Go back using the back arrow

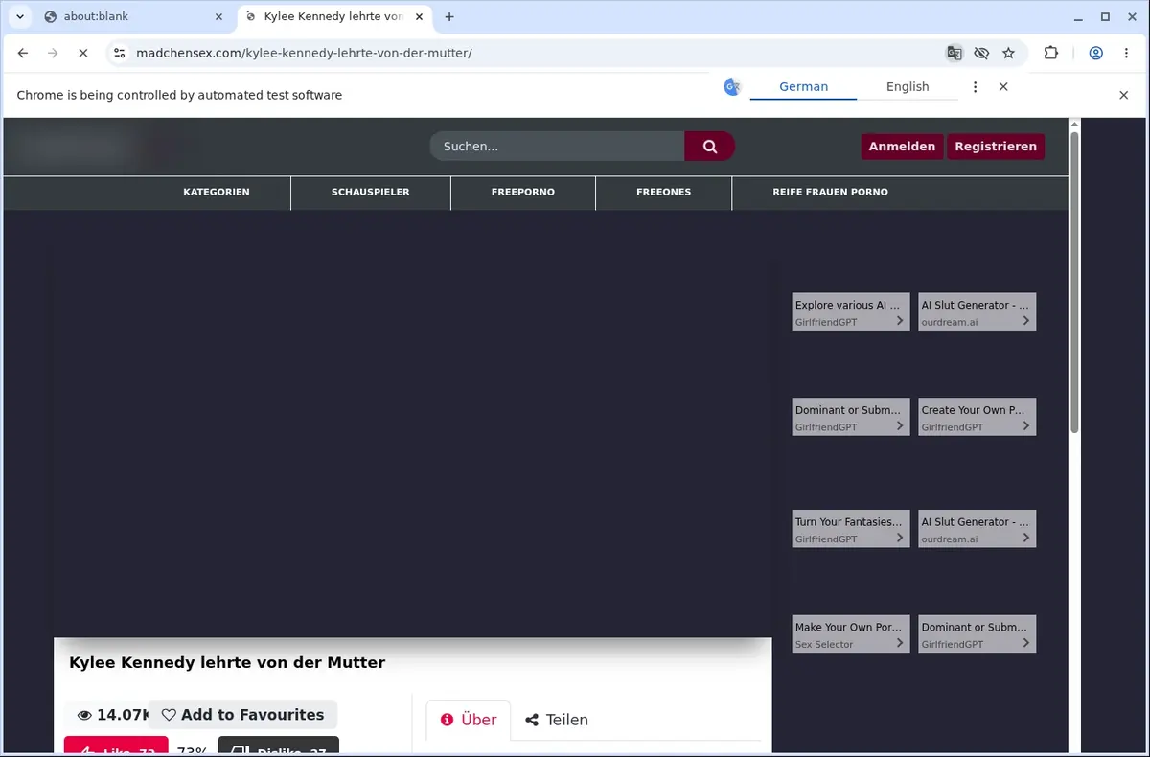(x=23, y=53)
